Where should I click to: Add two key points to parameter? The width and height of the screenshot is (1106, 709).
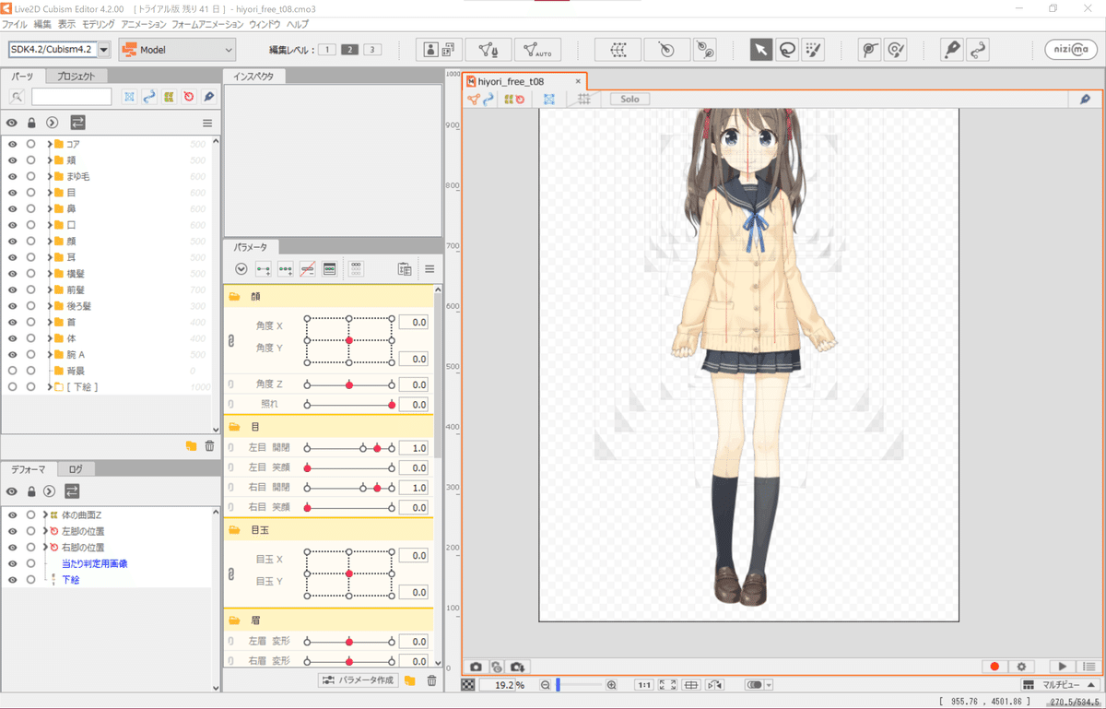[x=264, y=269]
